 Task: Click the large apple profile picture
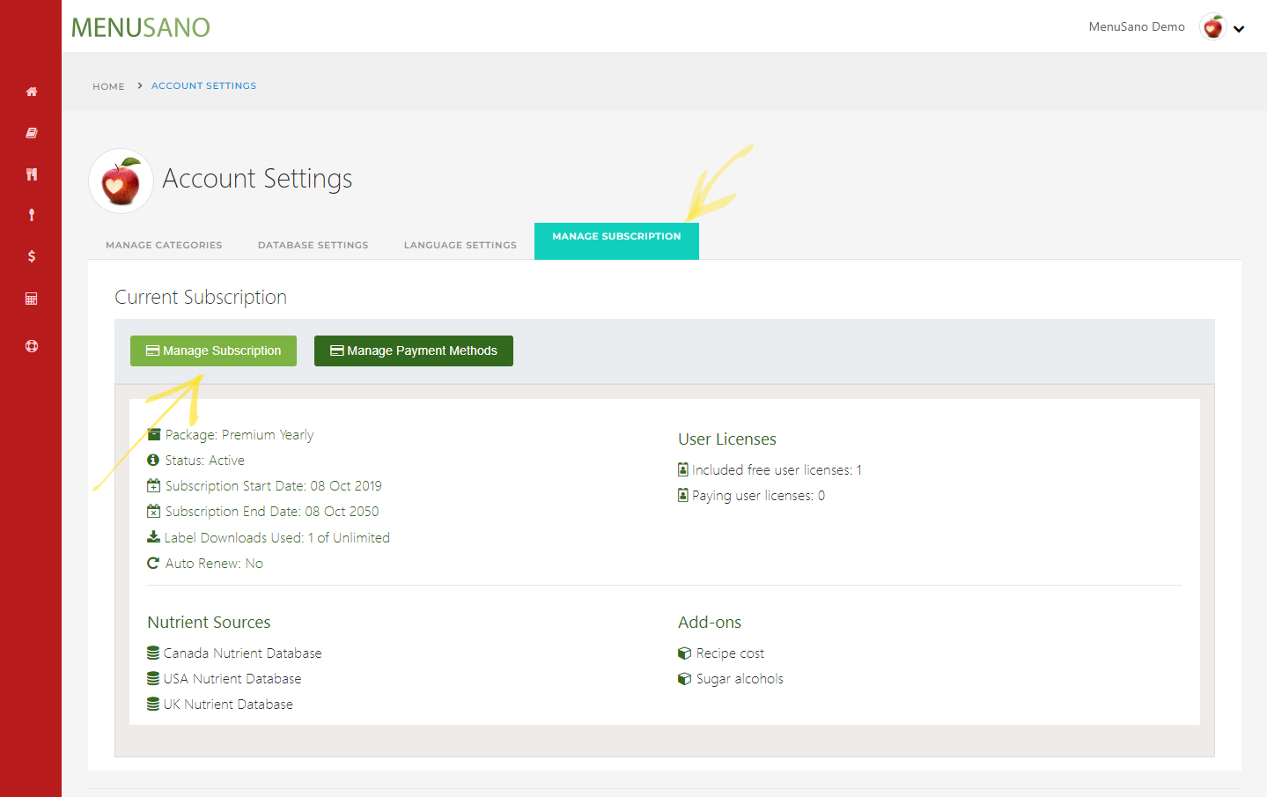(121, 181)
